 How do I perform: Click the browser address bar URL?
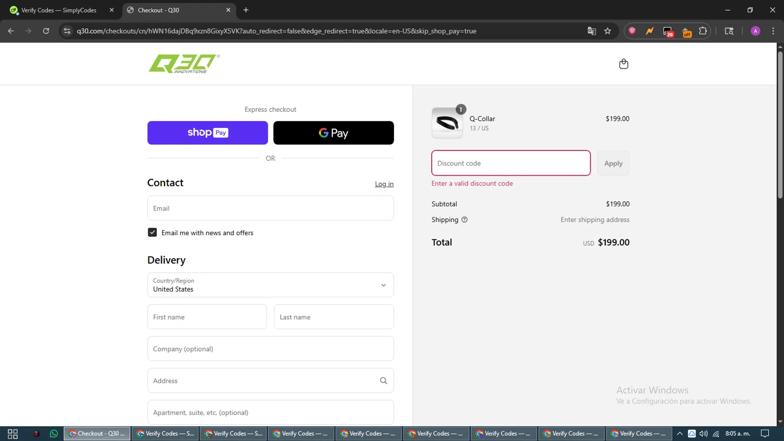pos(276,31)
